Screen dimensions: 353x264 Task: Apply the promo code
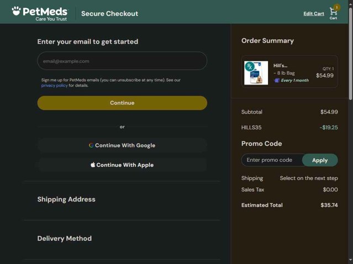click(320, 160)
